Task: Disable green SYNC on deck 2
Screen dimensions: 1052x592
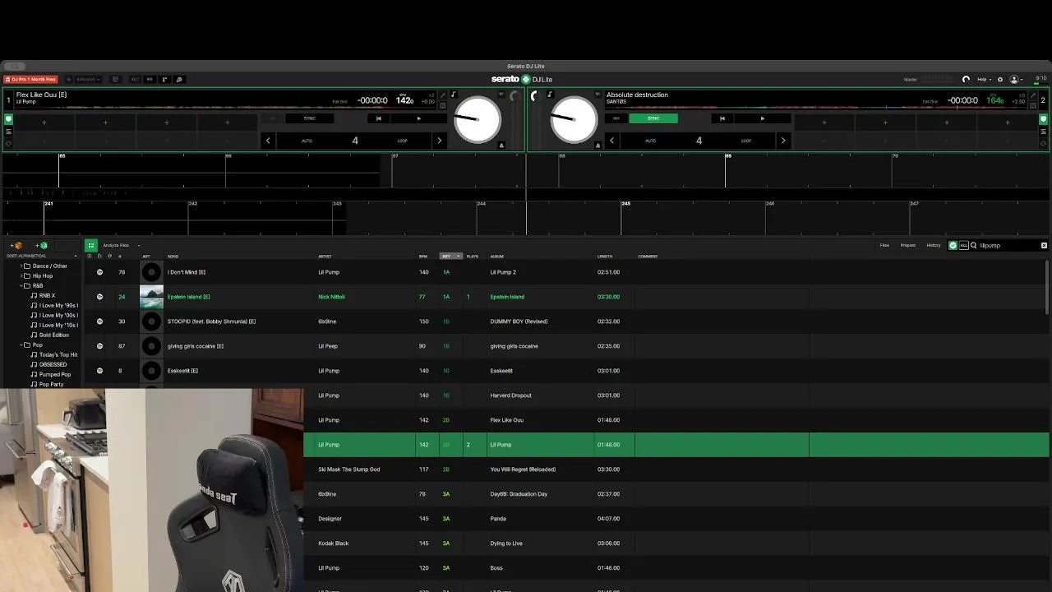Action: (653, 118)
